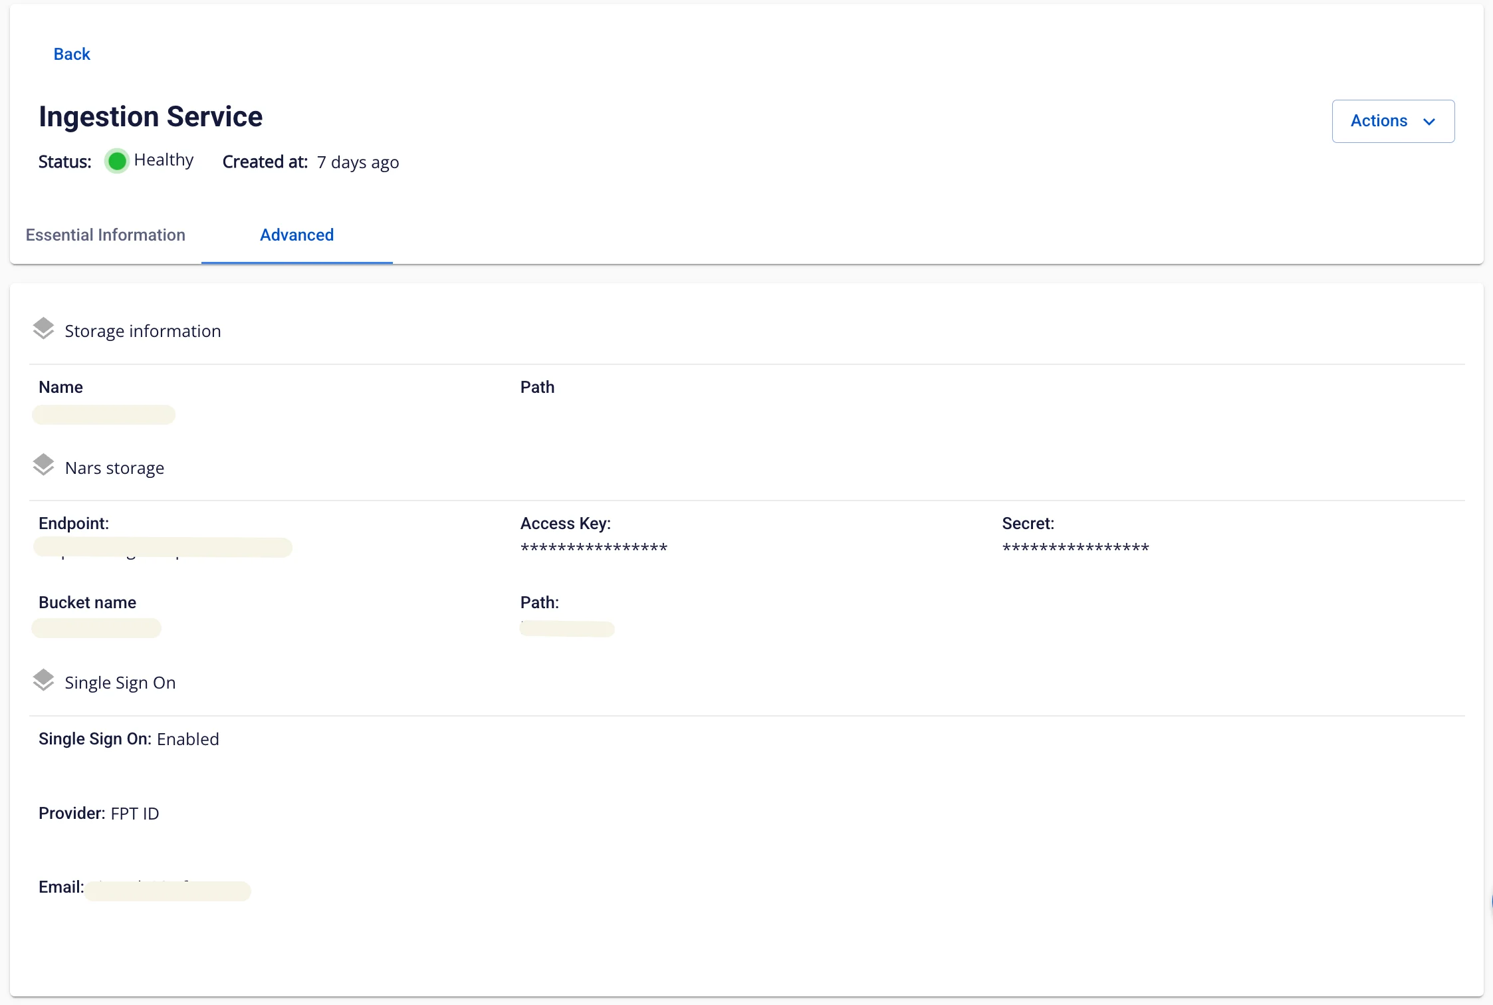
Task: Select the Advanced tab
Action: [296, 235]
